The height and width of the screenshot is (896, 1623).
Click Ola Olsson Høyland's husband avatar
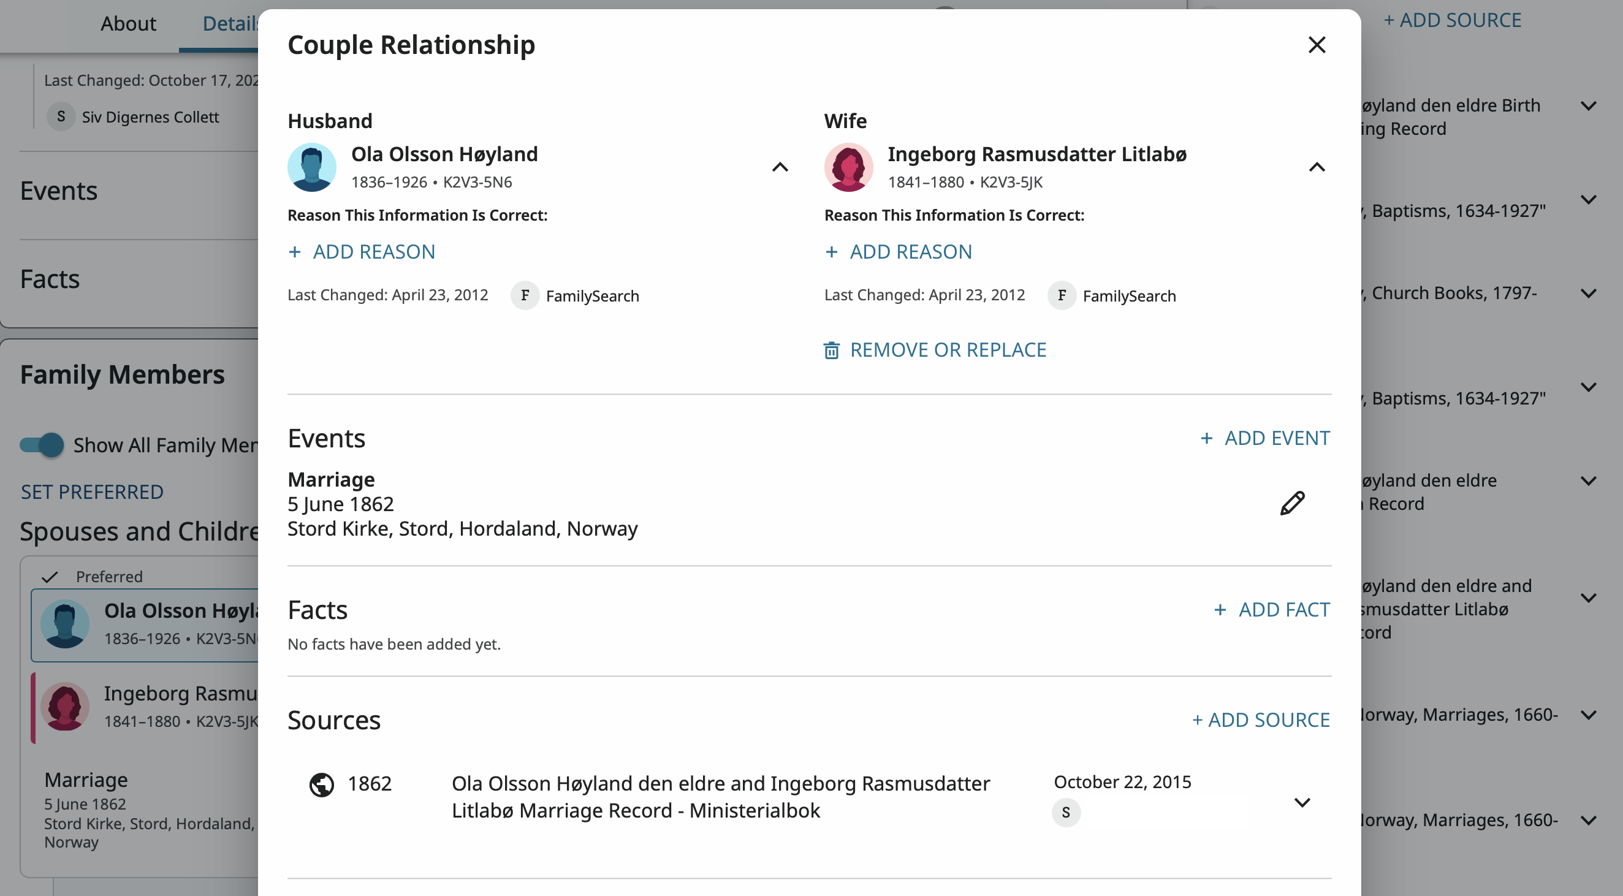(312, 167)
